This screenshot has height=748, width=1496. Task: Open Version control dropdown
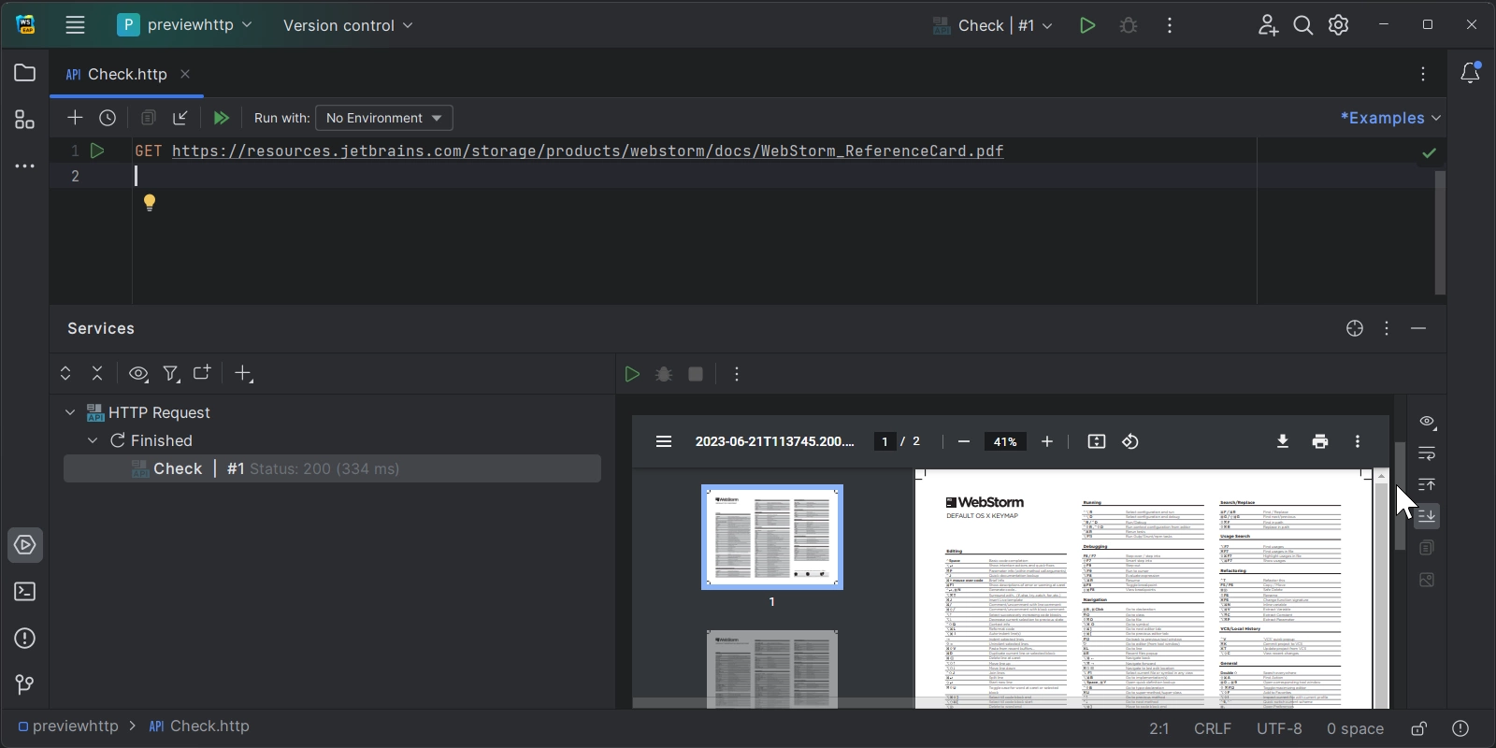[x=348, y=25]
